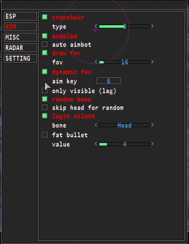Select previous bone with left arrow

click(96, 125)
